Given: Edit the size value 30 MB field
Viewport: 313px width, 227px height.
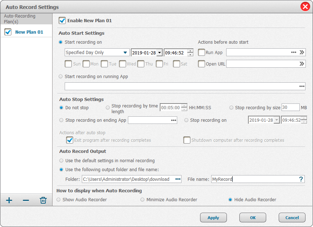Looking at the screenshot, I should tap(290, 107).
